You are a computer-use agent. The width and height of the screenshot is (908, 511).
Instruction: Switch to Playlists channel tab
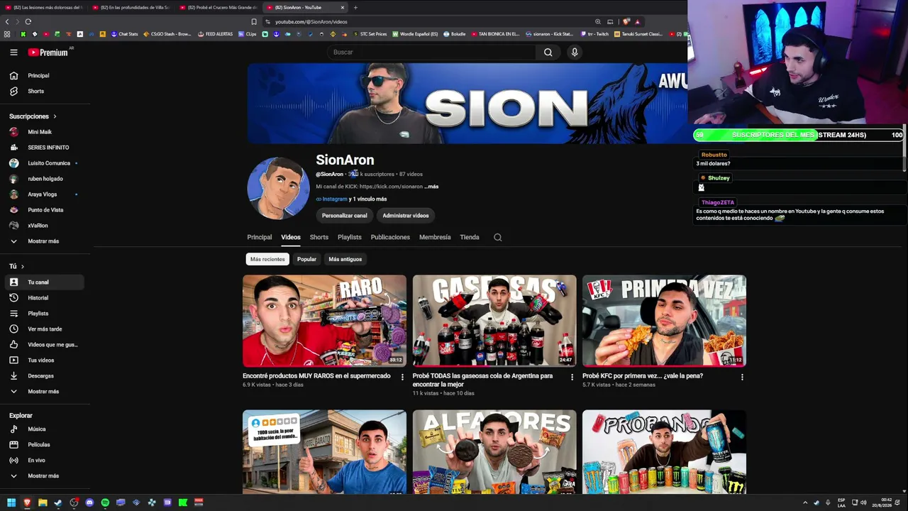(350, 237)
